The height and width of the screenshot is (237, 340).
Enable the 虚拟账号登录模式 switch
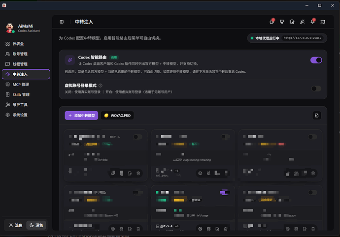click(x=316, y=89)
